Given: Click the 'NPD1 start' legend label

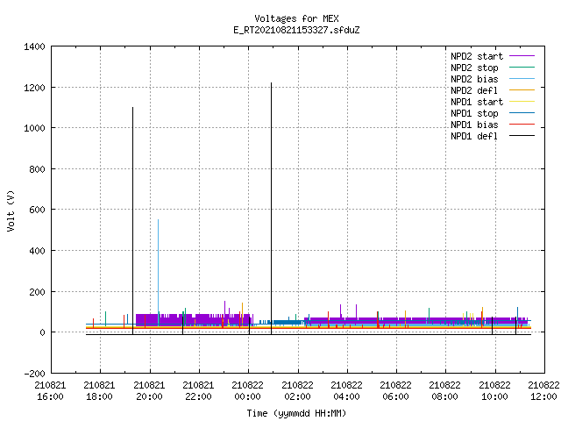Looking at the screenshot, I should (x=477, y=102).
